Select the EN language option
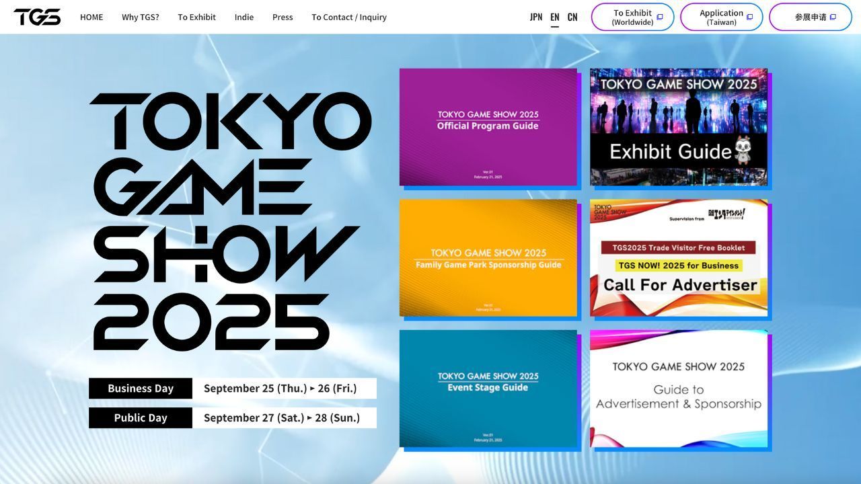The image size is (861, 484). [555, 17]
